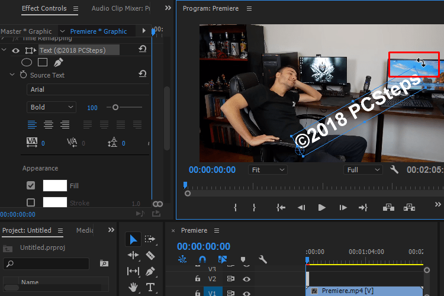The width and height of the screenshot is (444, 296).
Task: Select the Ripple Edit tool
Action: coord(133,256)
